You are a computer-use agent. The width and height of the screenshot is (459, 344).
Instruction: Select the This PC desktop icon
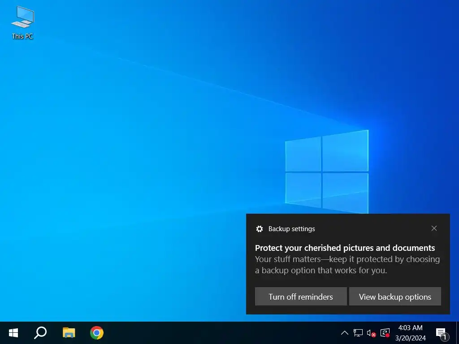[22, 23]
